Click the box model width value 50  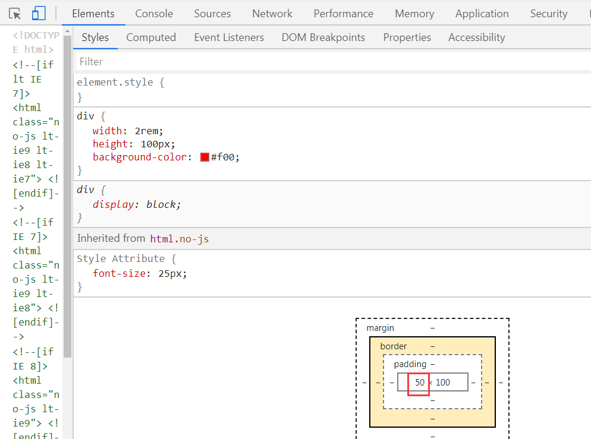click(x=420, y=383)
